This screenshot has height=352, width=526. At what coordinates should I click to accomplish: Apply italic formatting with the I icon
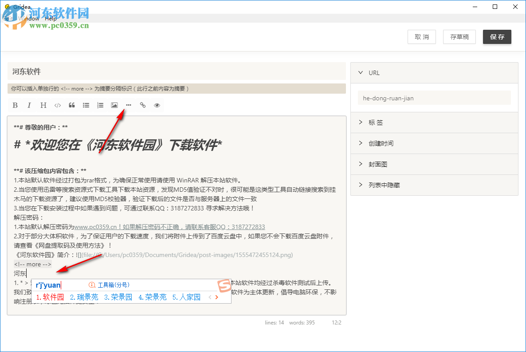[29, 106]
